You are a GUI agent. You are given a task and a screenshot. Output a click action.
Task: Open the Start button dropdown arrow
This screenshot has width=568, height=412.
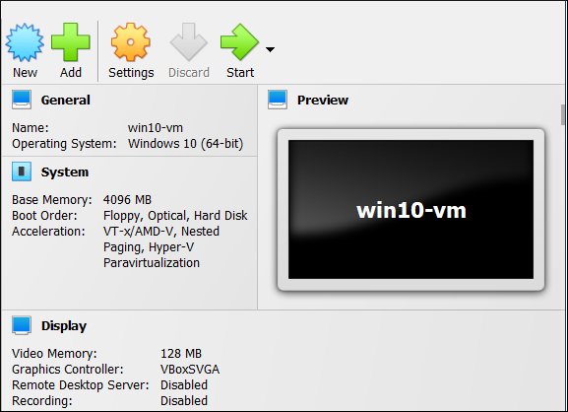(x=270, y=49)
